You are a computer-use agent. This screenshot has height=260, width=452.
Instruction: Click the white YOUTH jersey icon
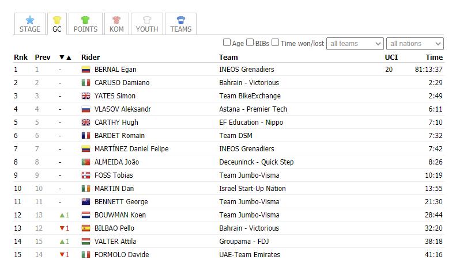[147, 20]
